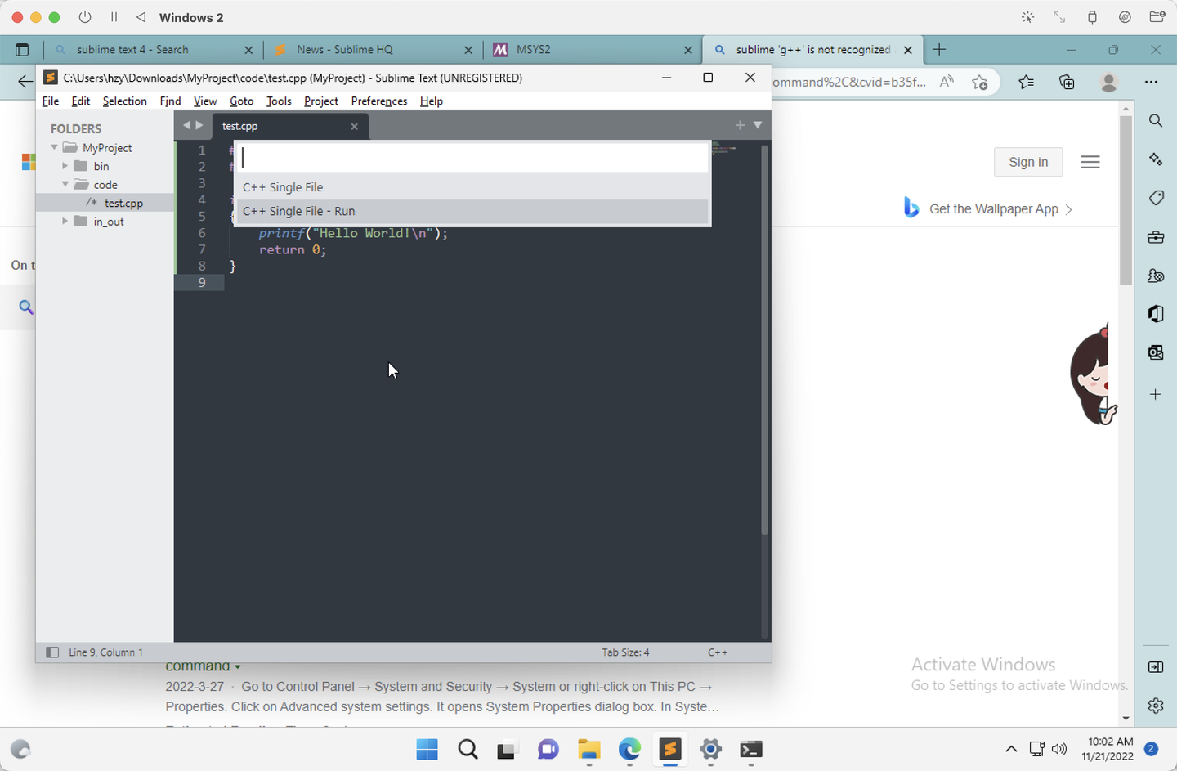Screen dimensions: 1177x771
Task: Open search in the Edge sidebar
Action: point(1155,120)
